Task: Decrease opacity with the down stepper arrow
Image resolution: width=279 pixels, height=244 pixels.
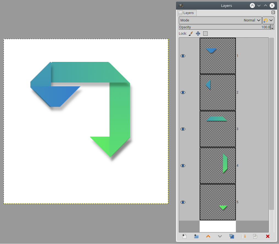Action: click(x=272, y=28)
